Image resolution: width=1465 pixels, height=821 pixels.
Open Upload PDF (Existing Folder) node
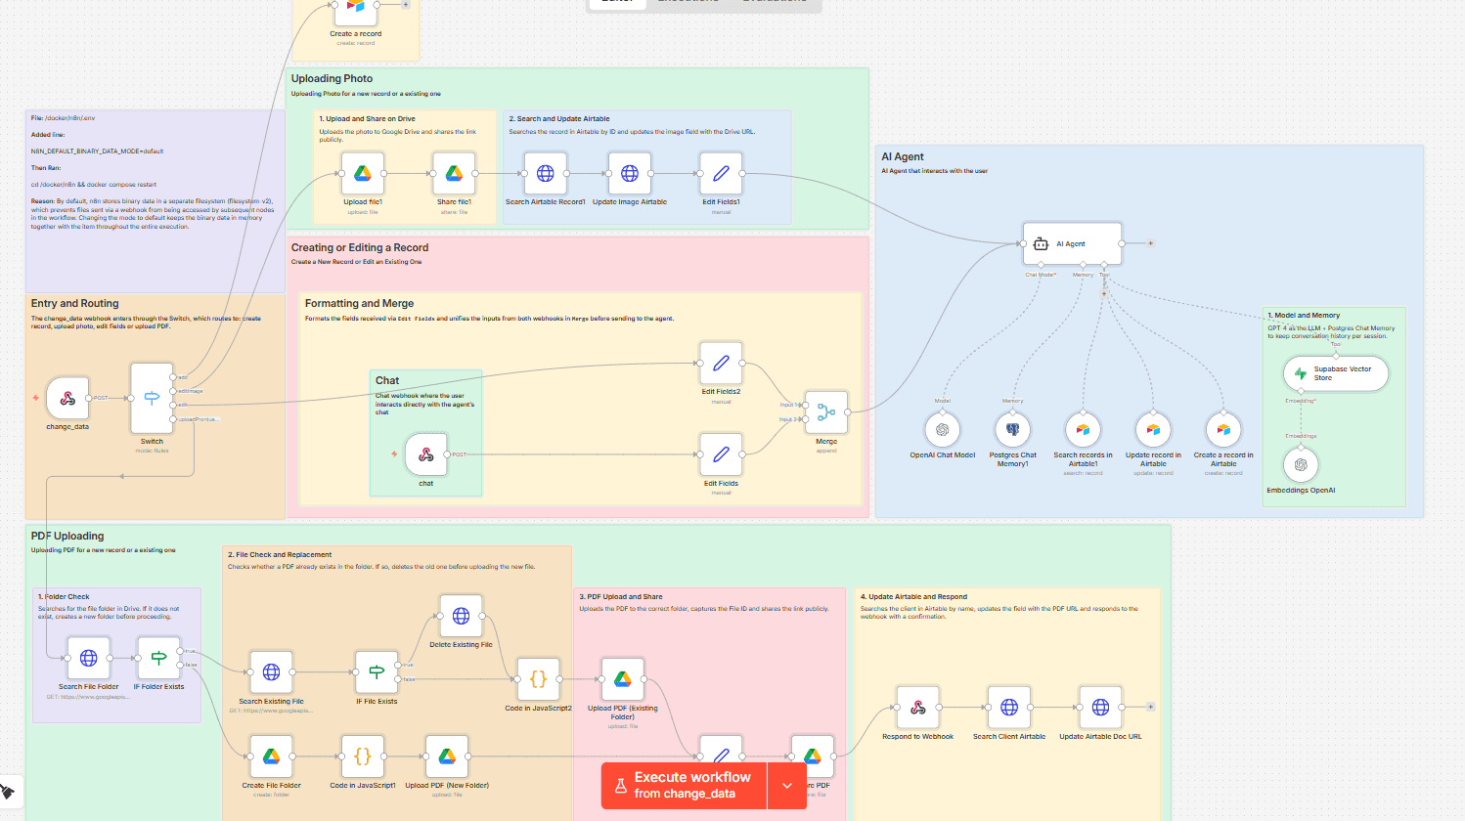pyautogui.click(x=623, y=679)
